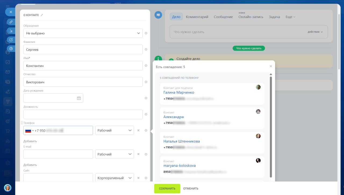The height and width of the screenshot is (195, 344).
Task: Expand the Еще menu in timeline
Action: coord(290,17)
